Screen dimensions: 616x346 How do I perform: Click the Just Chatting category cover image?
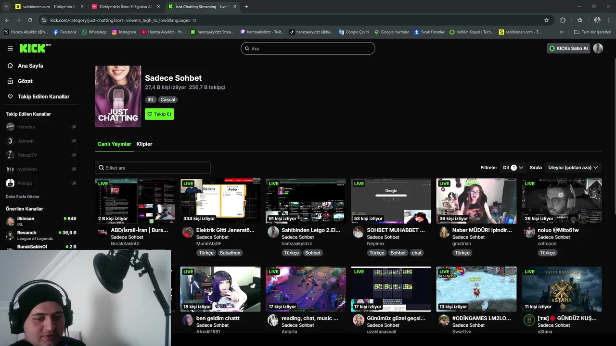(x=118, y=97)
